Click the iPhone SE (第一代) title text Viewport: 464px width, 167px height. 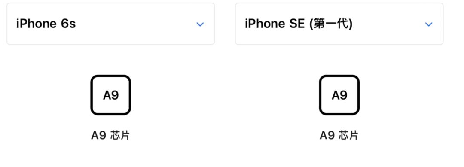(299, 24)
